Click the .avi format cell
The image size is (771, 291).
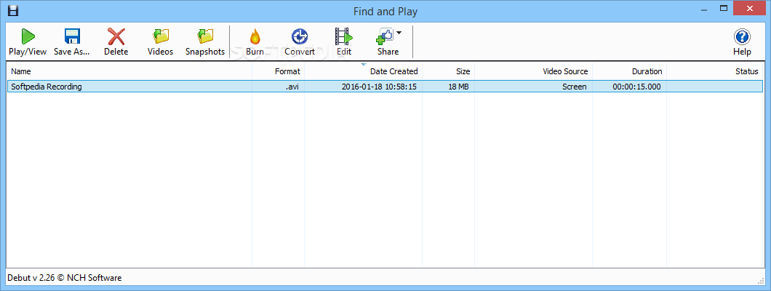coord(292,87)
